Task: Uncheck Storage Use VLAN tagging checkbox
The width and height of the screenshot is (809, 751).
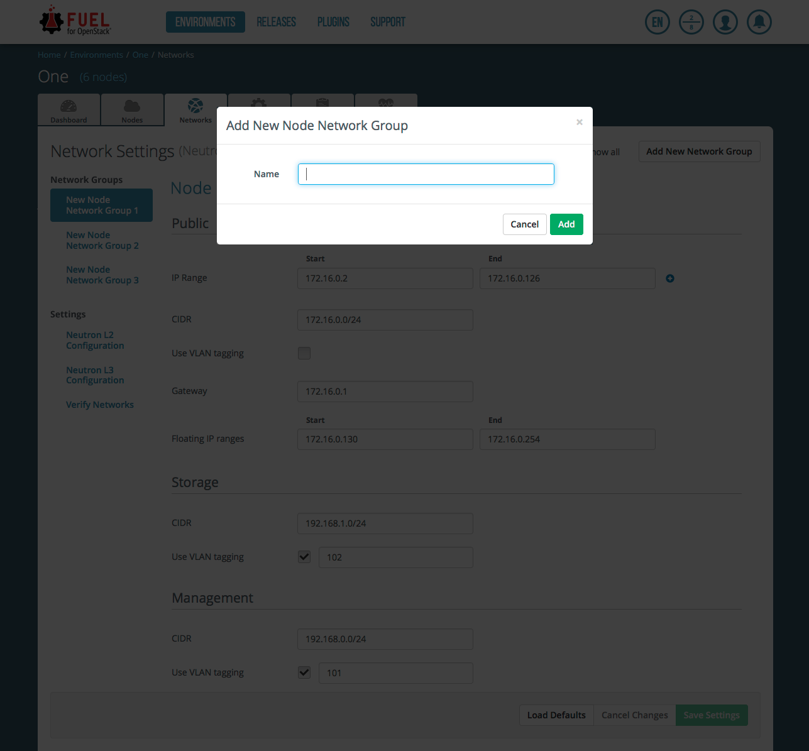Action: click(304, 557)
